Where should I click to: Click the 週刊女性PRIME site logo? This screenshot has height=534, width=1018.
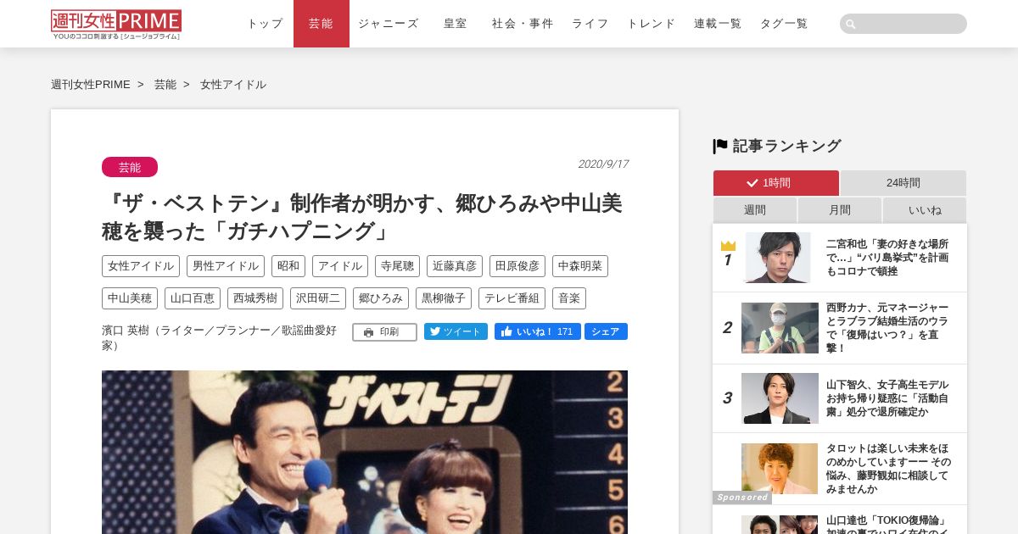pyautogui.click(x=116, y=25)
